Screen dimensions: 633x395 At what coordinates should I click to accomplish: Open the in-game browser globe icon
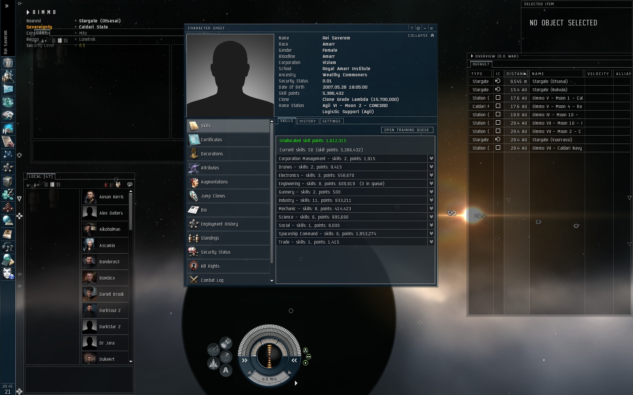(8, 220)
